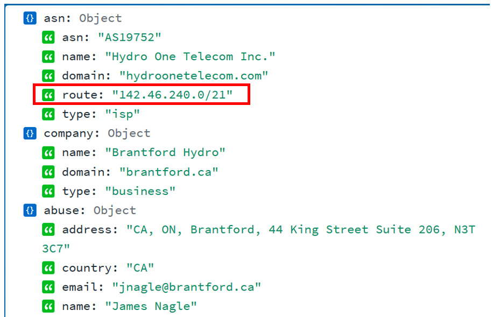Click the "domain:" key before "hydroonetelecom.com"

(87, 76)
